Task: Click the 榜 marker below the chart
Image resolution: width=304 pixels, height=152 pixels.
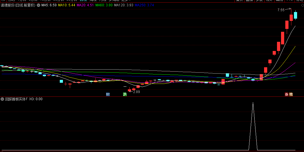Action: 291,94
